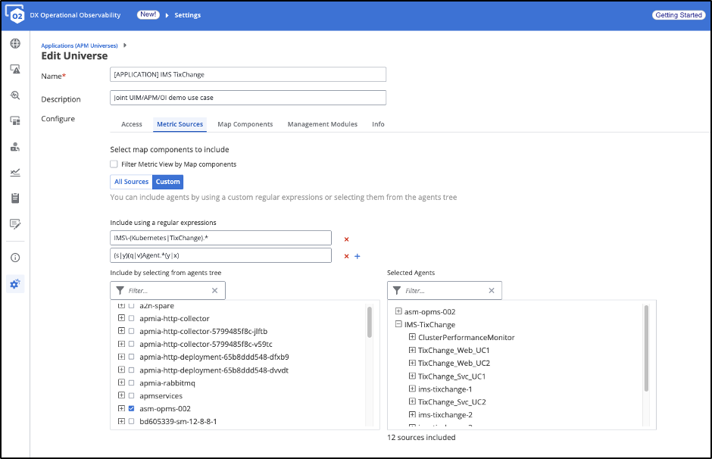Screen dimensions: 712x459
Task: Expand asm-opms-002 in Selected Agents
Action: pos(398,311)
